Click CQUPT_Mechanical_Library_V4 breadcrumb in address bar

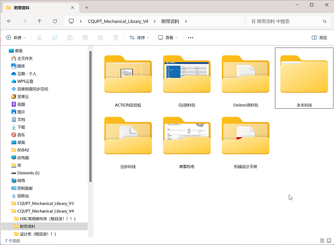(x=118, y=21)
